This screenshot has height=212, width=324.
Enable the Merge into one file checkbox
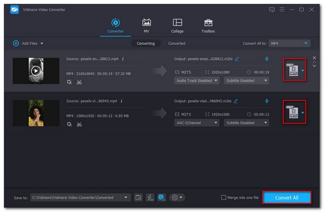(224, 197)
